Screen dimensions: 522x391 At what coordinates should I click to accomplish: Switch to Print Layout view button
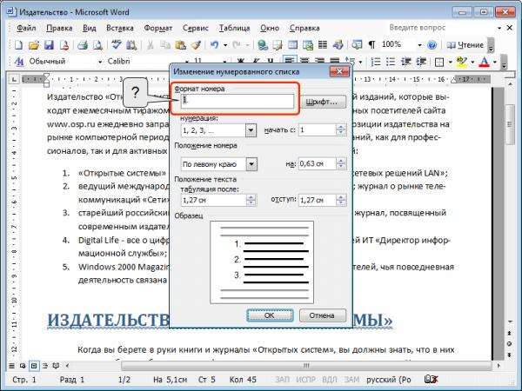pos(34,366)
